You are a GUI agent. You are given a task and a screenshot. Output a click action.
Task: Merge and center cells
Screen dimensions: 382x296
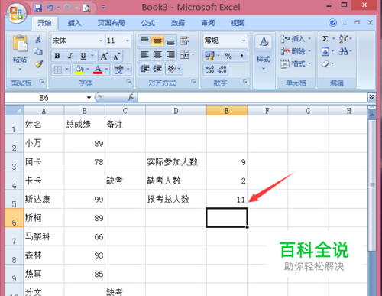(x=185, y=54)
